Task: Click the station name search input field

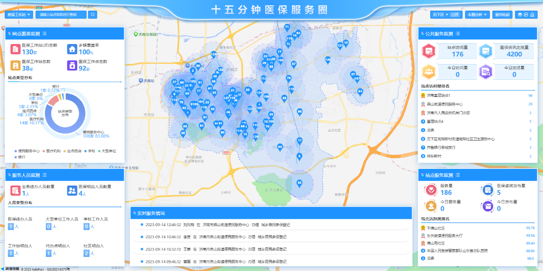Action: coord(61,15)
